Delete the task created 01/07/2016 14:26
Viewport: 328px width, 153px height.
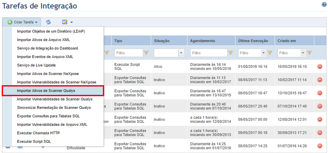point(319,146)
